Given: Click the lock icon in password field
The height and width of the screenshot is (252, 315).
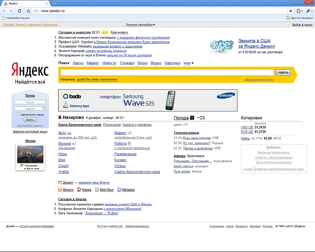Looking at the screenshot, I should [x=44, y=109].
